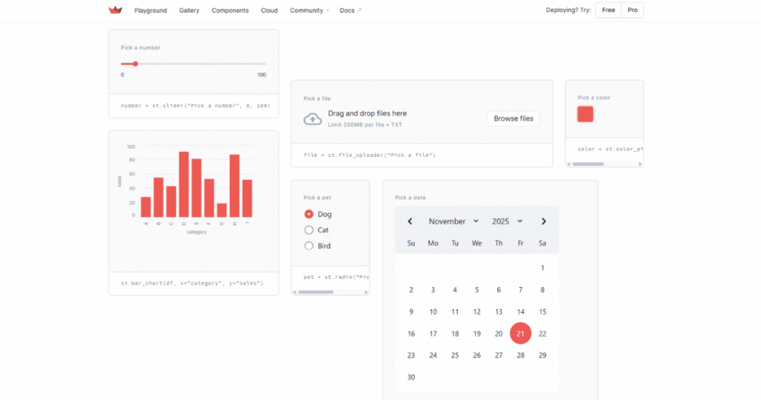Choose the Free deployment option
This screenshot has height=400, width=761.
tap(608, 10)
